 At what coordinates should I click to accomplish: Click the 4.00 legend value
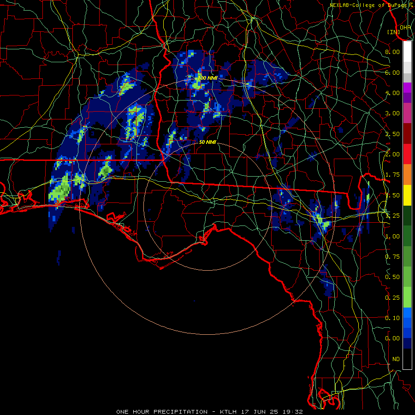pos(392,93)
